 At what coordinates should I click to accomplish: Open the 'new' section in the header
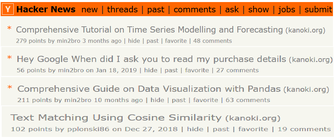90,10
